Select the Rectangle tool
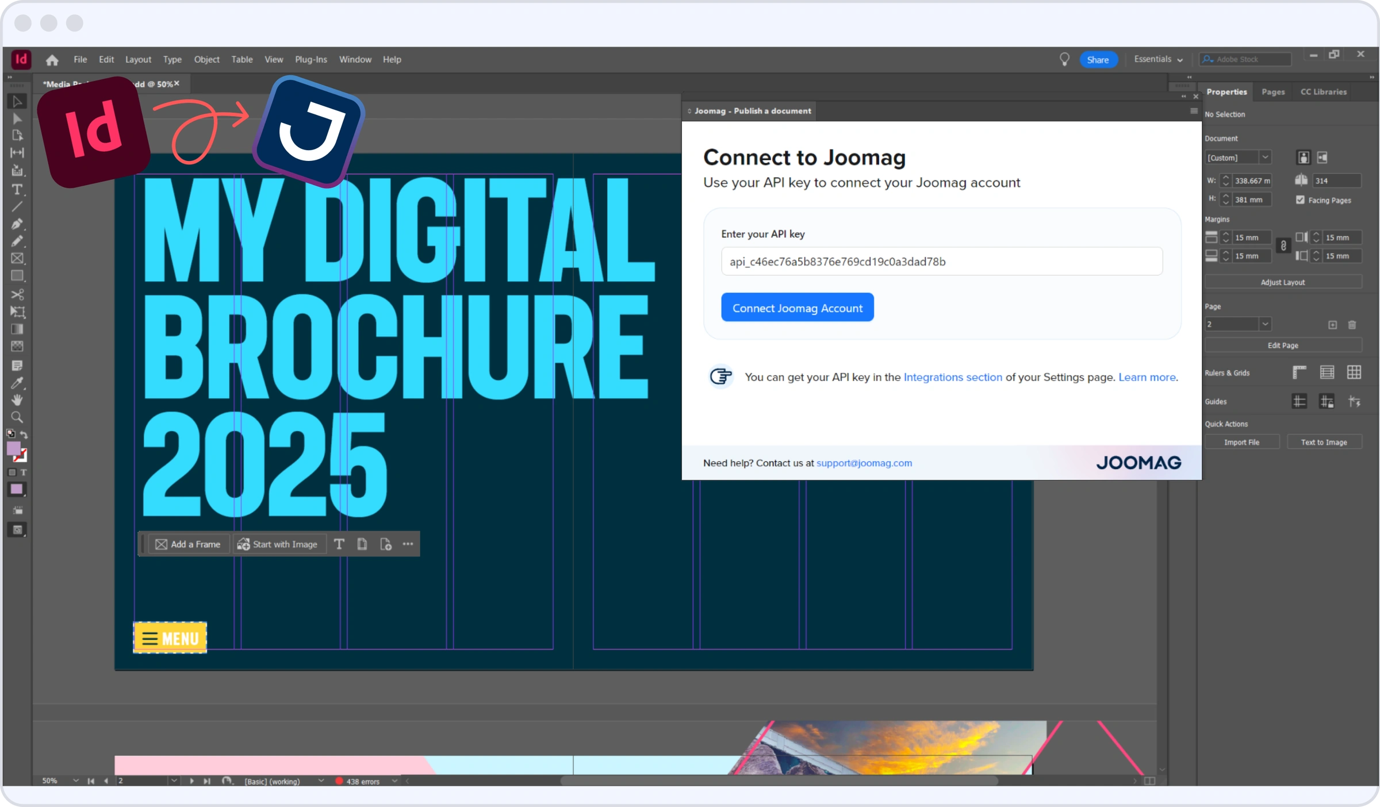This screenshot has width=1380, height=807. [x=17, y=276]
